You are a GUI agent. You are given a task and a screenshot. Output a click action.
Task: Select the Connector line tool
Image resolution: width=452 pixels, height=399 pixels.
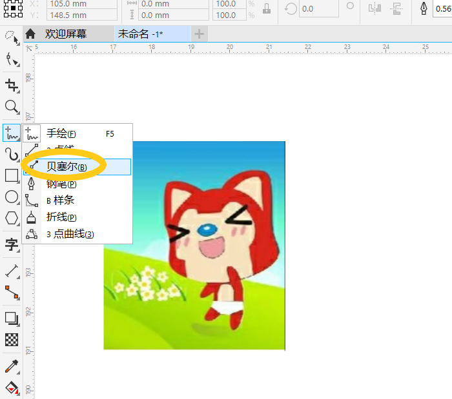[12, 292]
